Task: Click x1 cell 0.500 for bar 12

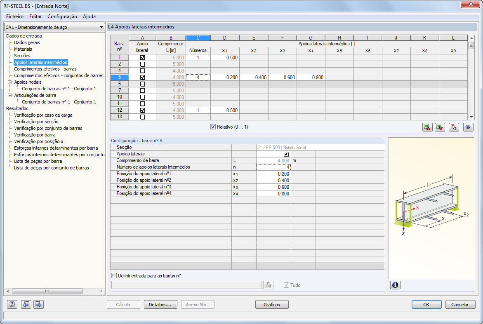Action: click(225, 110)
